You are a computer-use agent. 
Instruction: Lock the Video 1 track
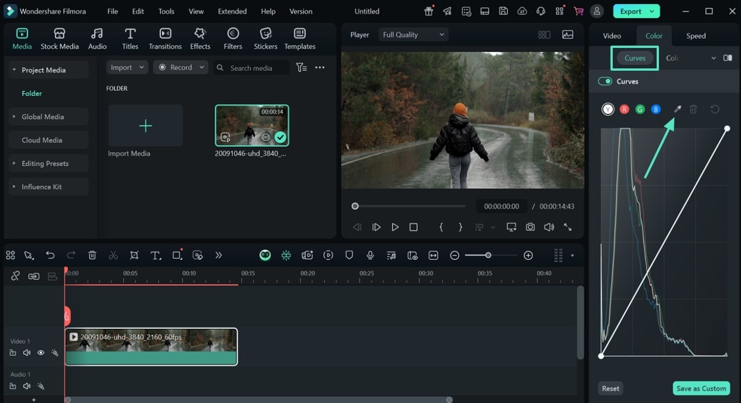click(13, 353)
